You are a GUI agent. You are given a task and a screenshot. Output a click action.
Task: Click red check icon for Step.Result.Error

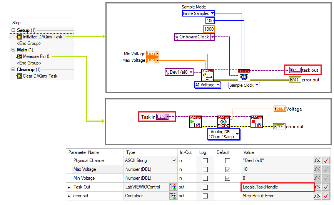point(326,196)
